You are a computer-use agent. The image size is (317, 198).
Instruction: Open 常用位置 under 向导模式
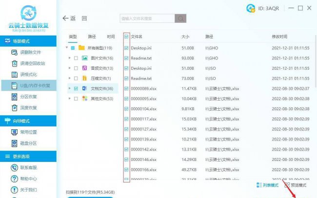click(x=24, y=132)
